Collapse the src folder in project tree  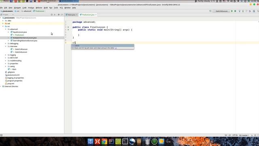click(x=3, y=26)
